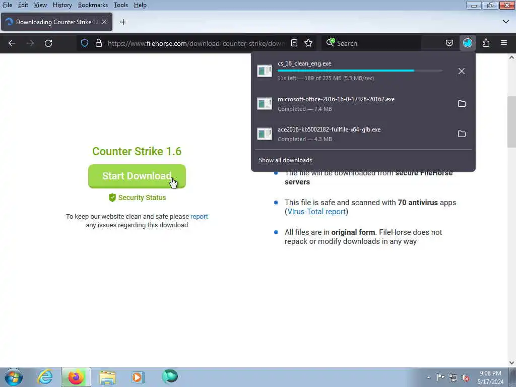This screenshot has height=387, width=516.
Task: Click the Action Center flag tray icon
Action: tap(440, 377)
